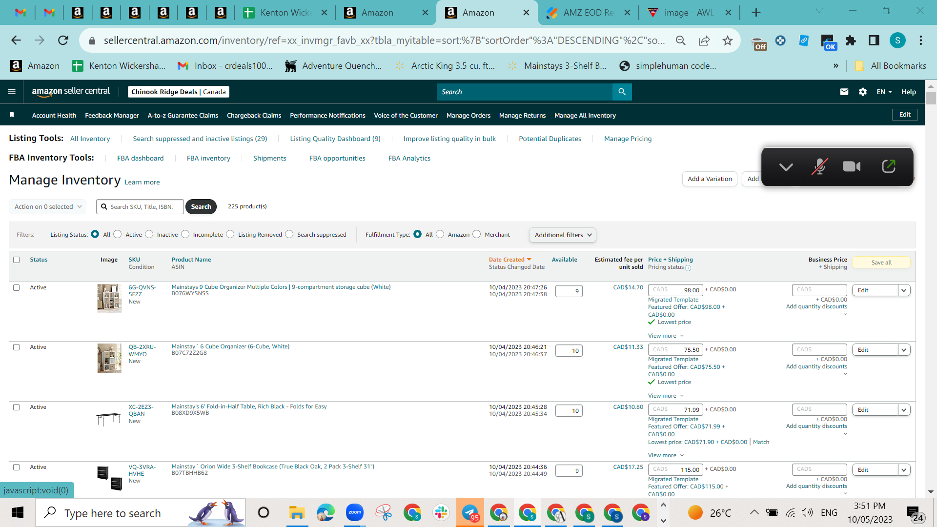The height and width of the screenshot is (527, 937).
Task: Open the Chrome three-dot menu
Action: point(921,41)
